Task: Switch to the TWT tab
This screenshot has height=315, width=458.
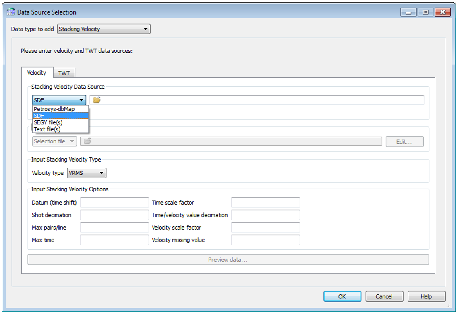Action: coord(64,73)
